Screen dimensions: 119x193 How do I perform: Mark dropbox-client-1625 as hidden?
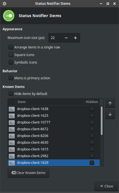(x=92, y=116)
